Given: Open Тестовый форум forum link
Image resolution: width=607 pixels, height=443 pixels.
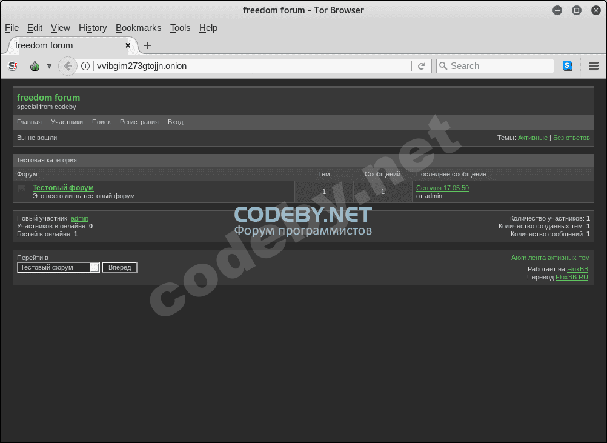Looking at the screenshot, I should tap(63, 188).
